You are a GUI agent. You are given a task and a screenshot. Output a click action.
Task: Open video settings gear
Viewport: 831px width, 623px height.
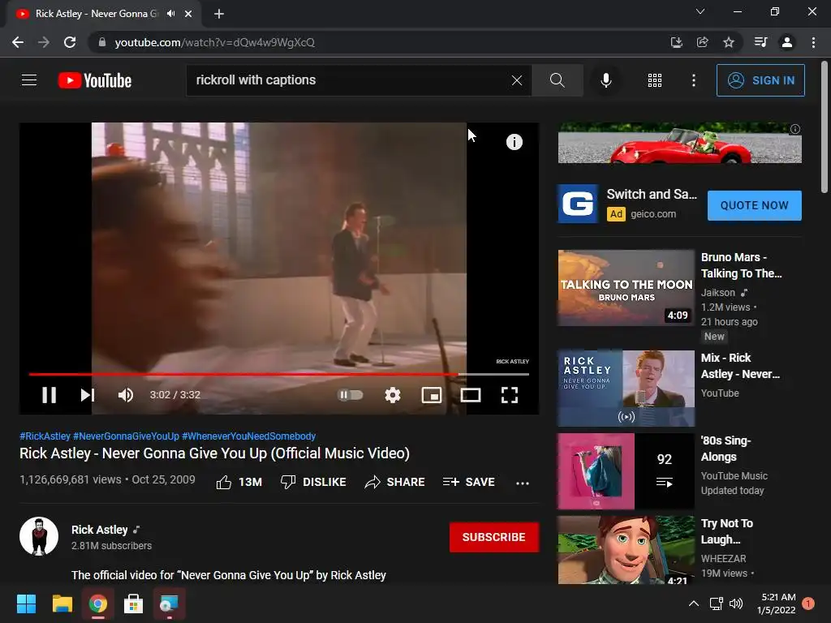pos(393,395)
